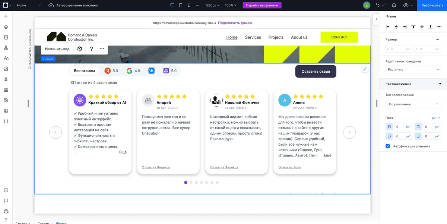Select the Все отзывы tab
Viewport: 447px width, 224px height.
pyautogui.click(x=84, y=71)
